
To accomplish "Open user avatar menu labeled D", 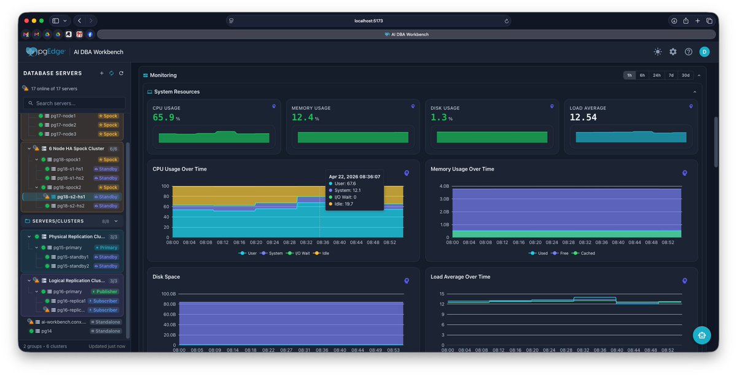I will (704, 52).
